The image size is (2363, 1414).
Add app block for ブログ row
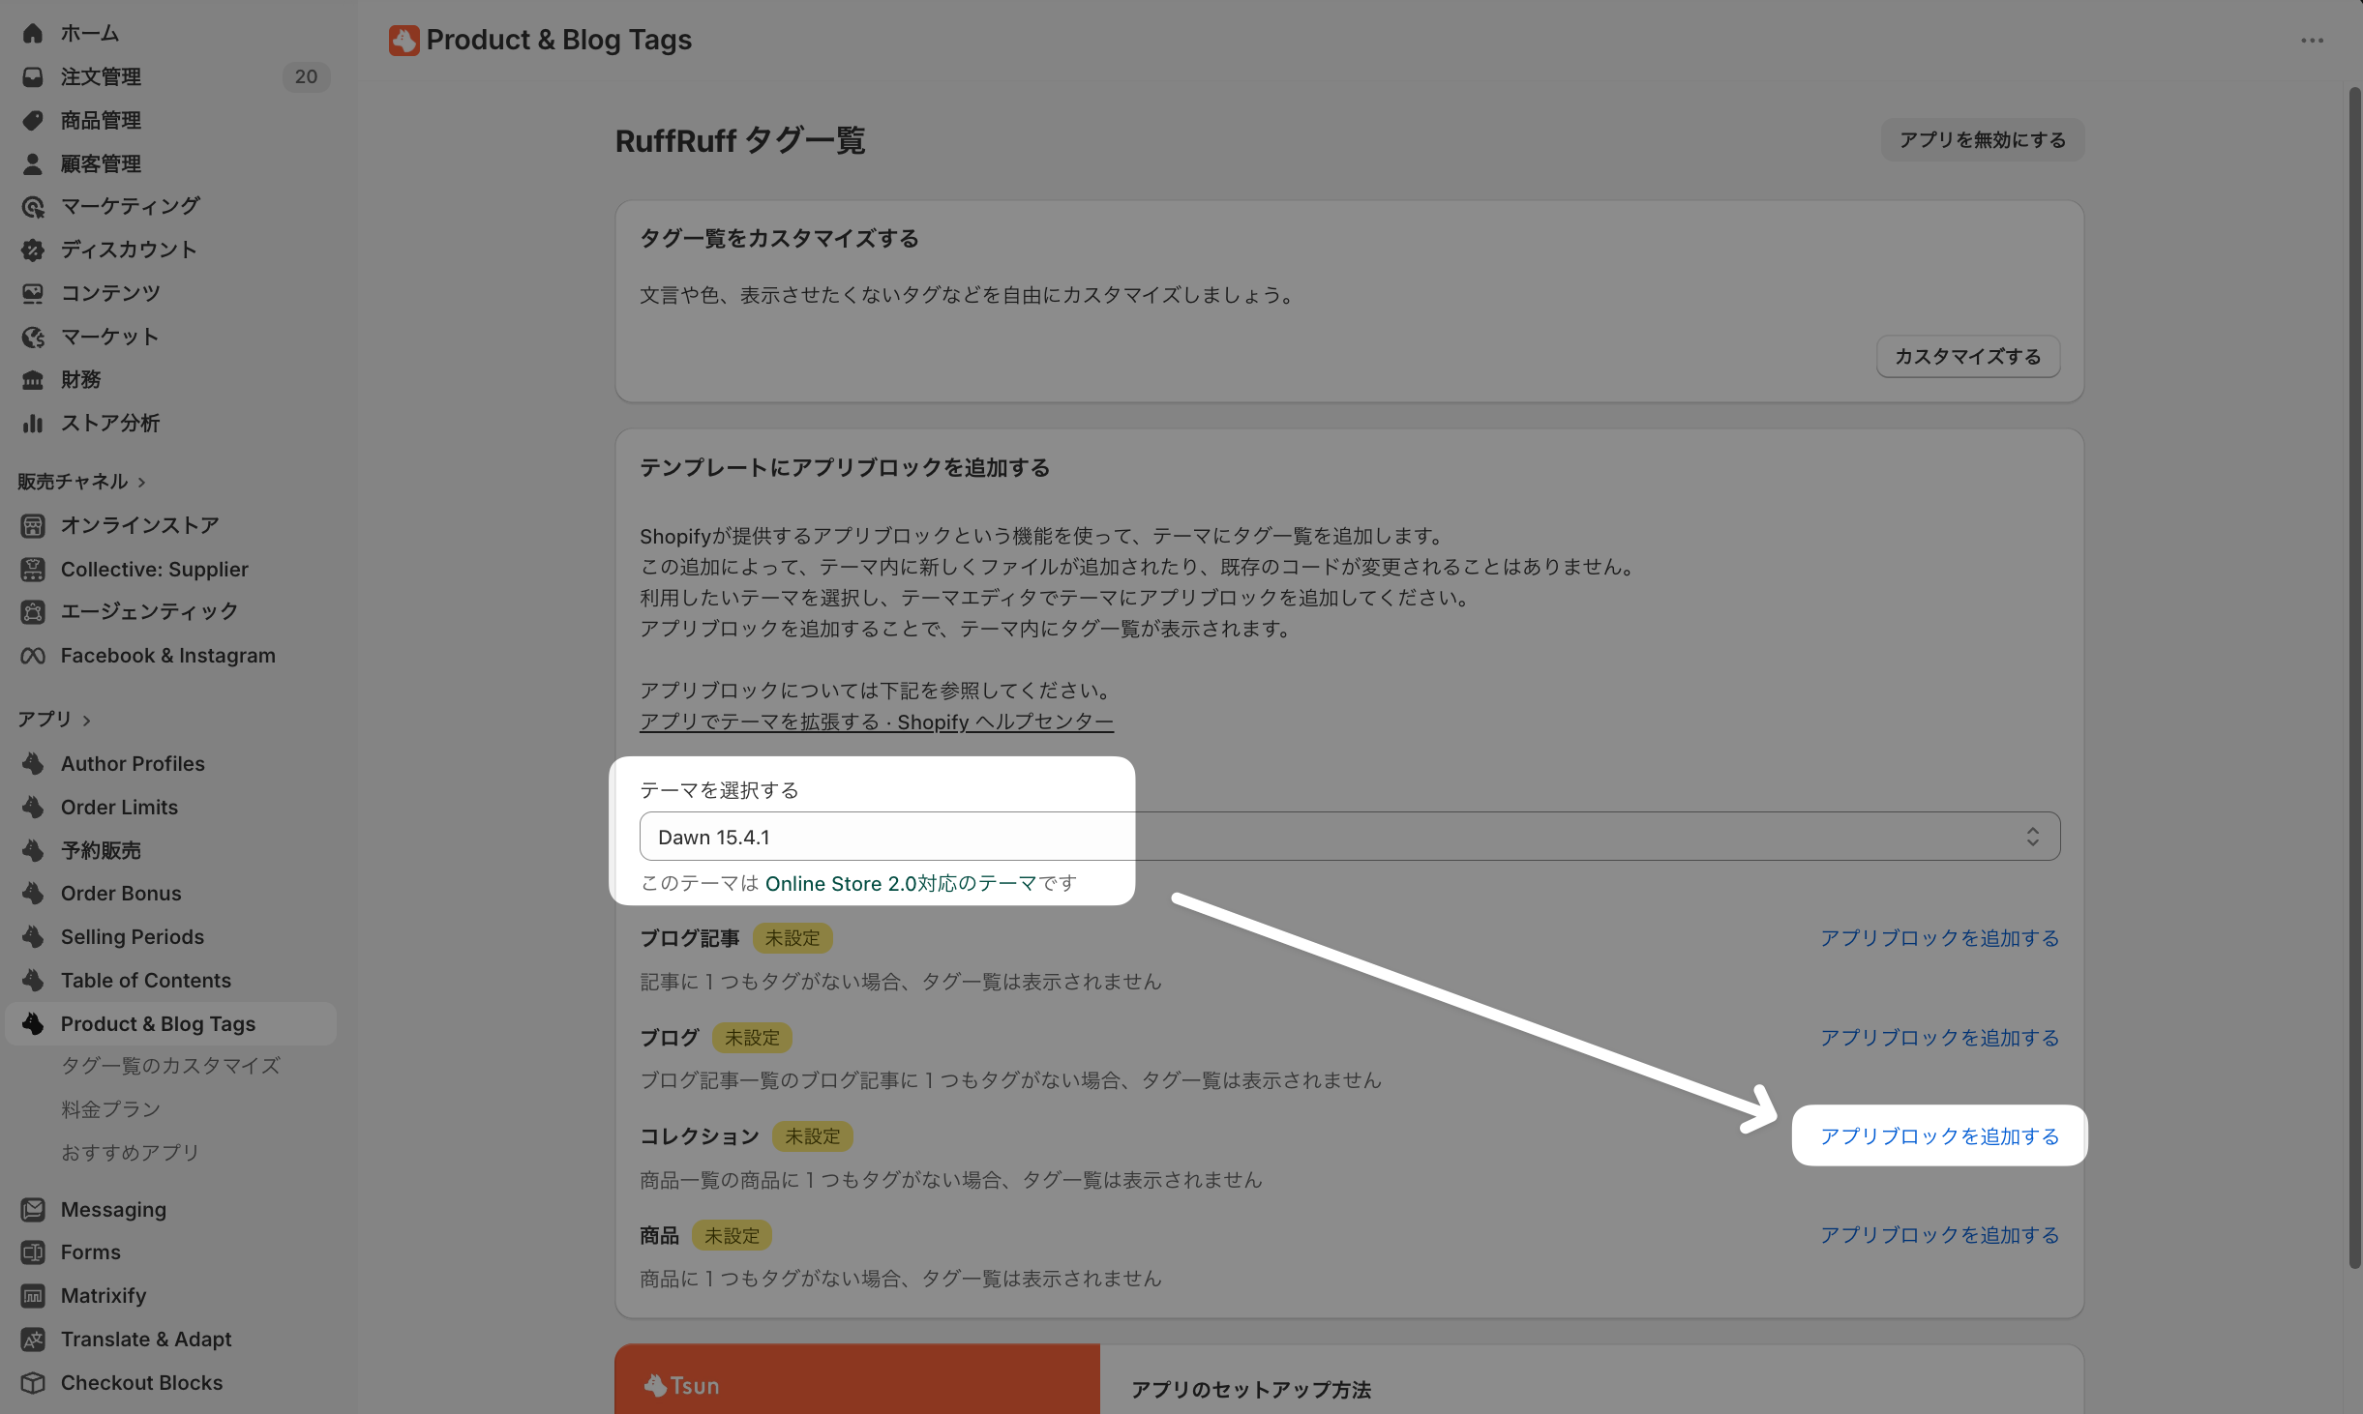(1939, 1038)
